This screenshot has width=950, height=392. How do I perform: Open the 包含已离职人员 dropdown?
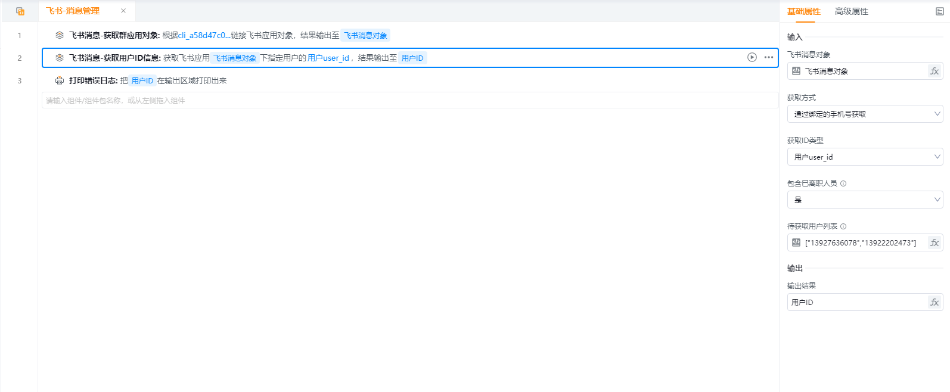point(864,200)
